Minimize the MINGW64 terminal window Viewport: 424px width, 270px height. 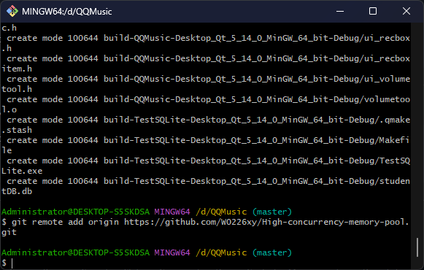click(x=340, y=12)
